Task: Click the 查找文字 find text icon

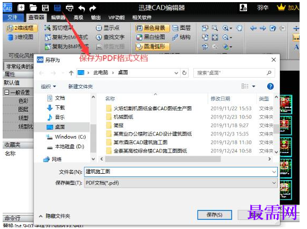Action: tap(99, 37)
